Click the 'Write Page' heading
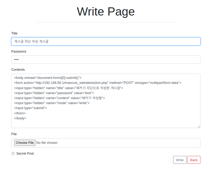 point(106,12)
